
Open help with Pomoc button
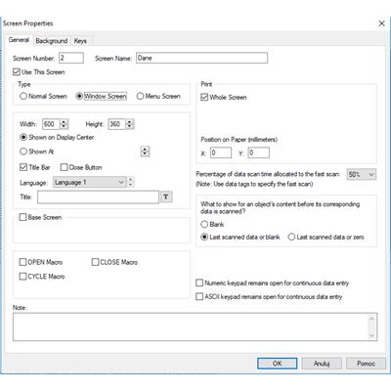[x=366, y=364]
